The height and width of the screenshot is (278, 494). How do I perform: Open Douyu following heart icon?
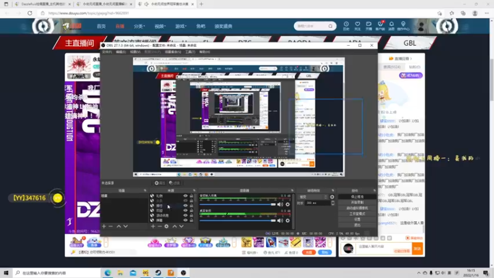click(x=358, y=26)
